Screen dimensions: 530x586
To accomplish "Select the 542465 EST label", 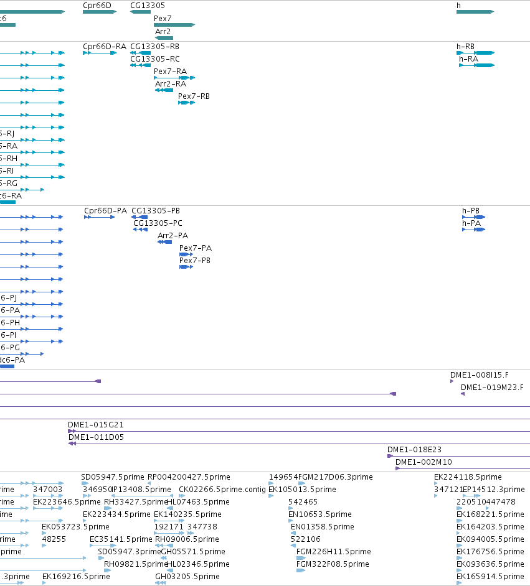I will (x=303, y=501).
